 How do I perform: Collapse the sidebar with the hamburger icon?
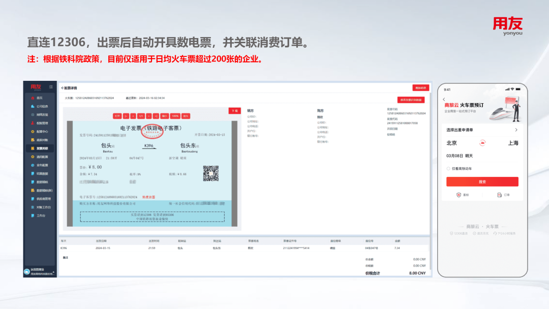51,87
